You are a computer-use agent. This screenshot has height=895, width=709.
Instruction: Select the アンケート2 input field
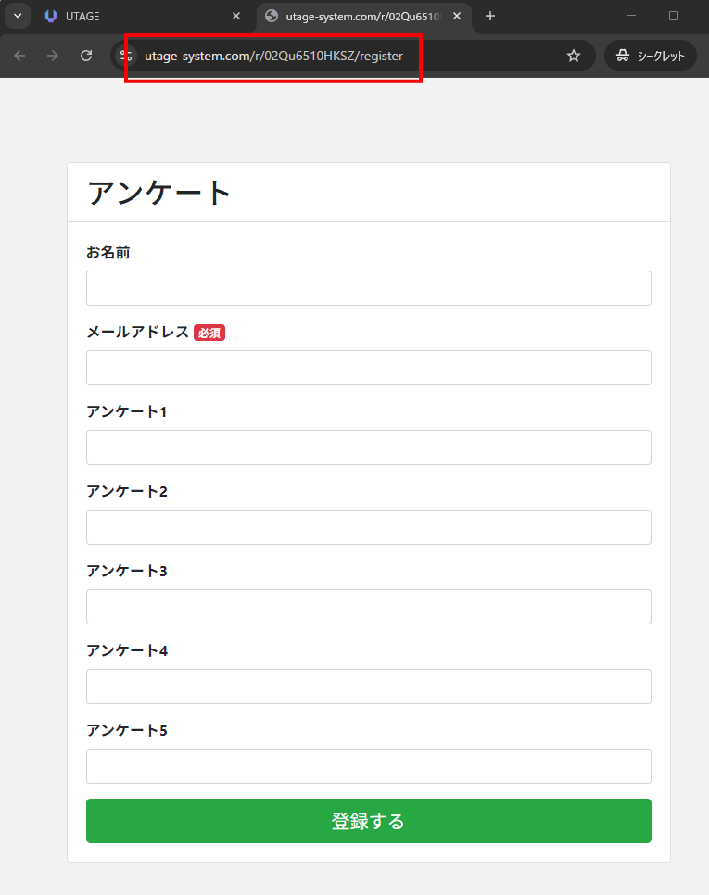368,527
